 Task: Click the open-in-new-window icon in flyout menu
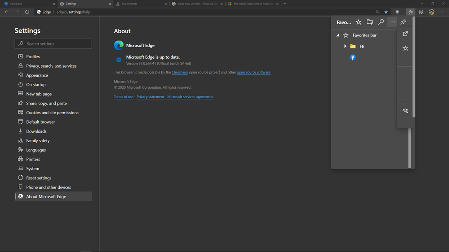click(x=405, y=34)
